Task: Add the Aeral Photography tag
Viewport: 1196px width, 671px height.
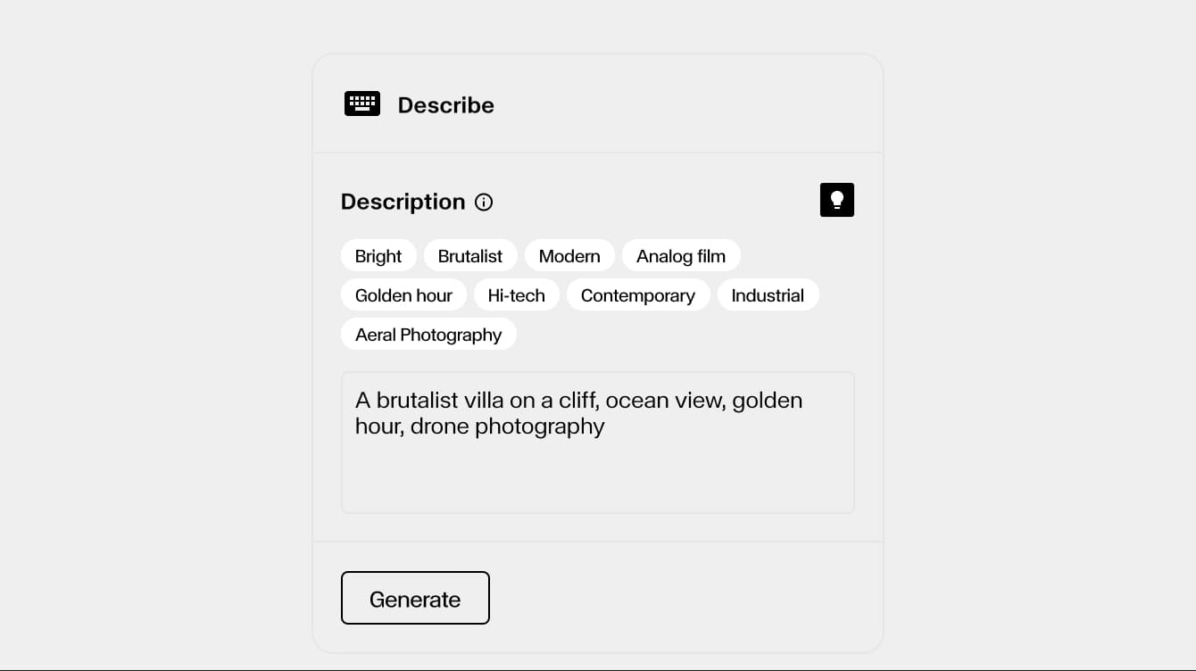Action: click(x=428, y=334)
